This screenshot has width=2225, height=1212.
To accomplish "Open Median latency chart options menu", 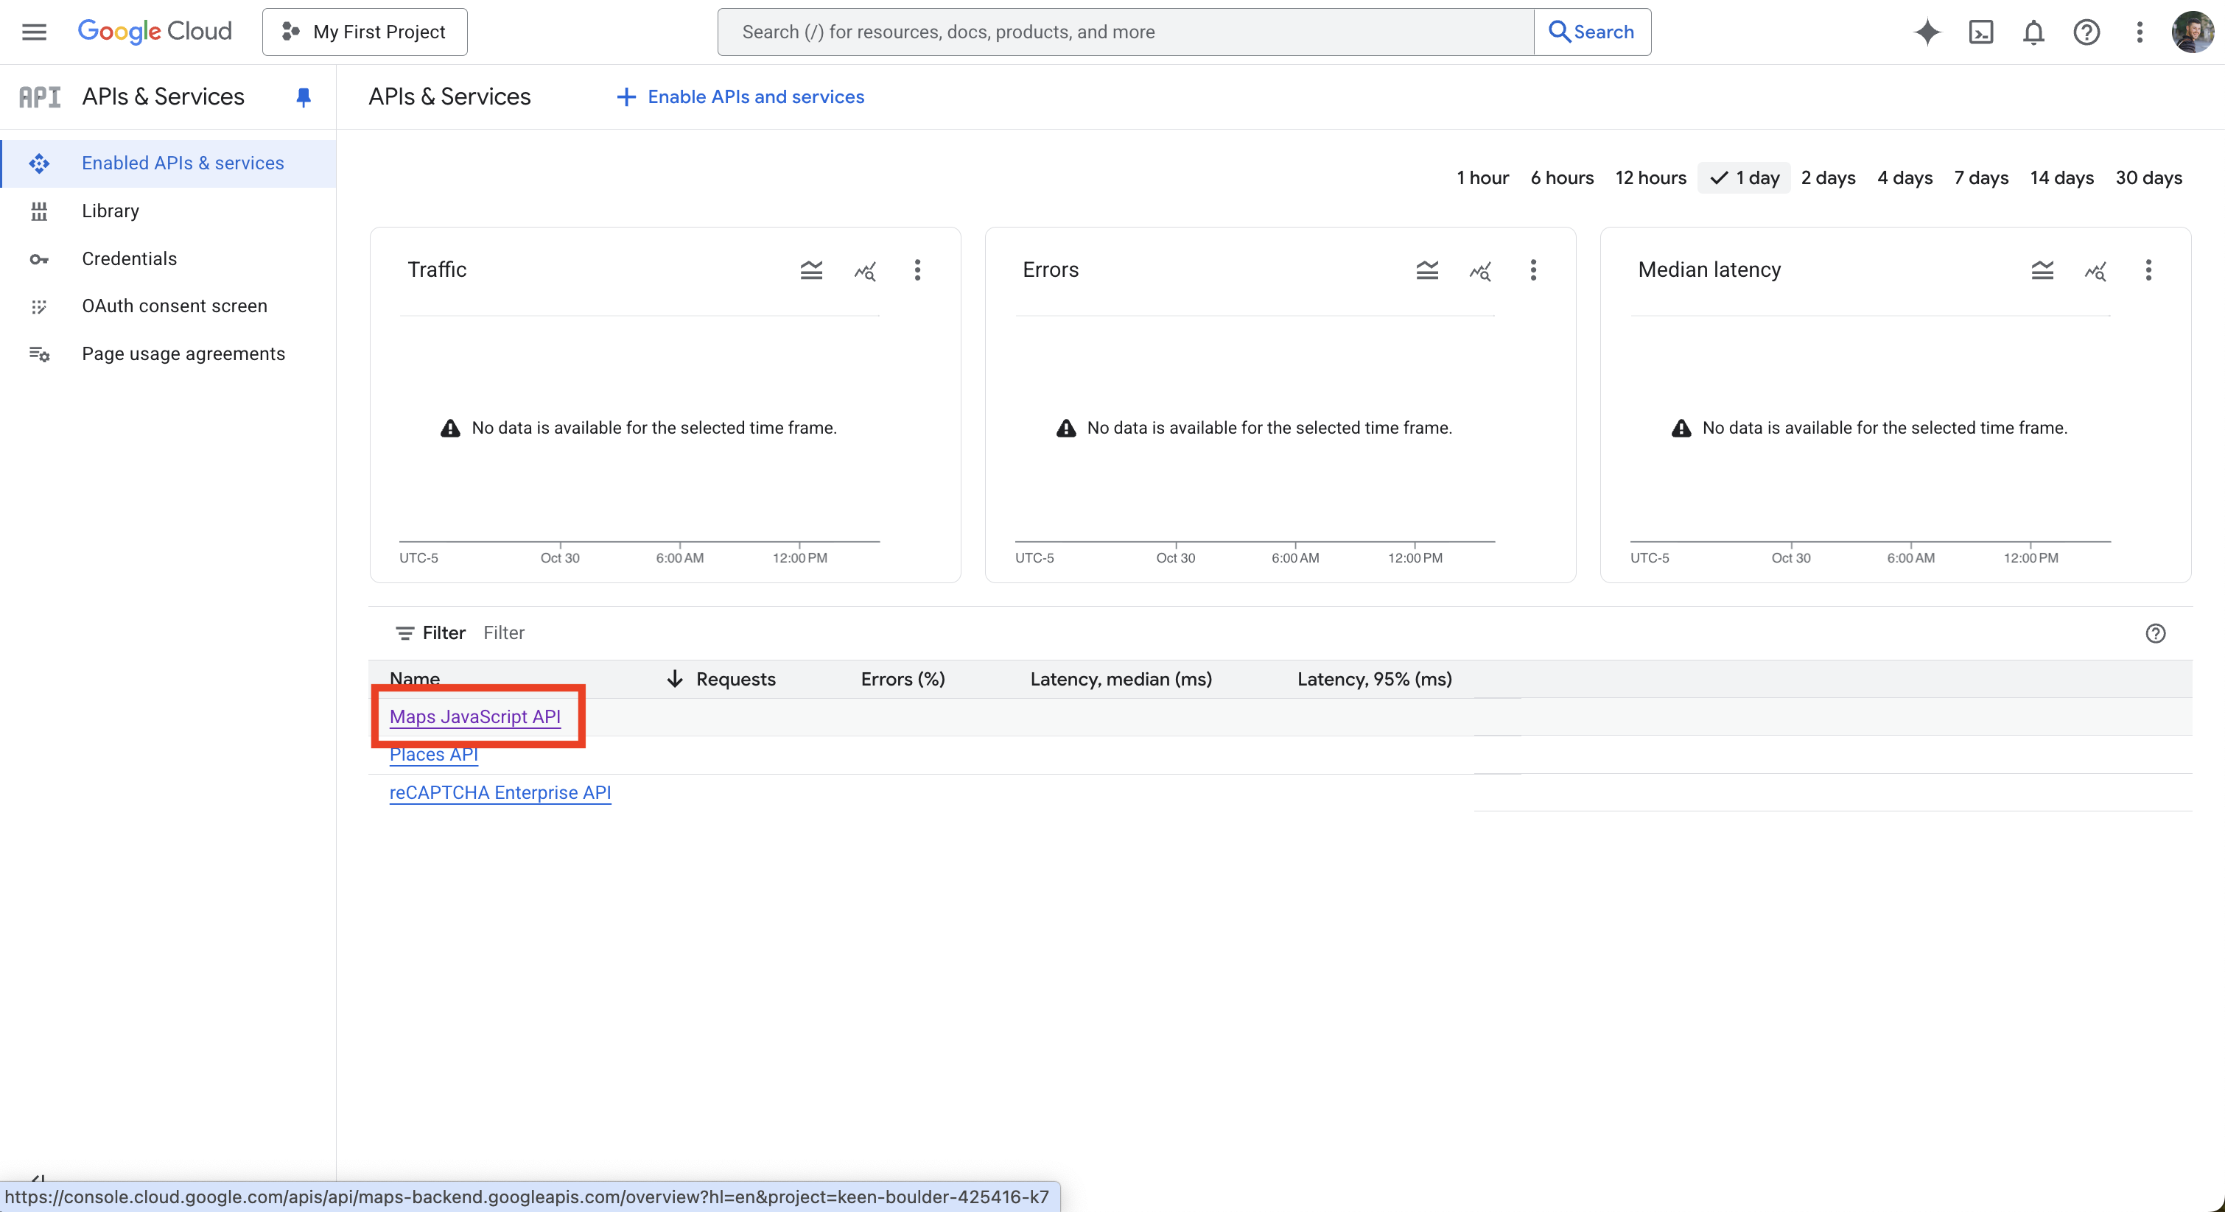I will point(2148,270).
